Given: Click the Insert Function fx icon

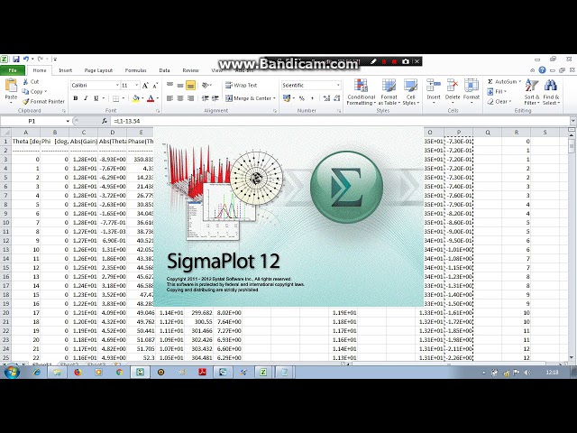Looking at the screenshot, I should tap(105, 121).
